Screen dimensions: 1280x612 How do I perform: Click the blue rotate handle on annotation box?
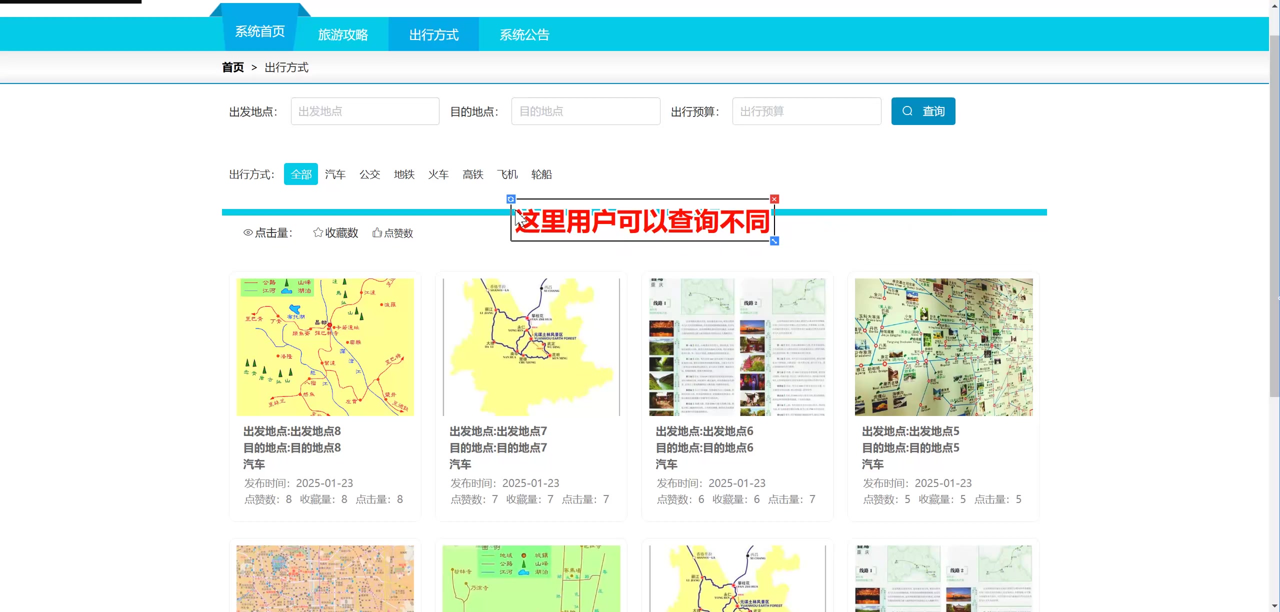[511, 199]
